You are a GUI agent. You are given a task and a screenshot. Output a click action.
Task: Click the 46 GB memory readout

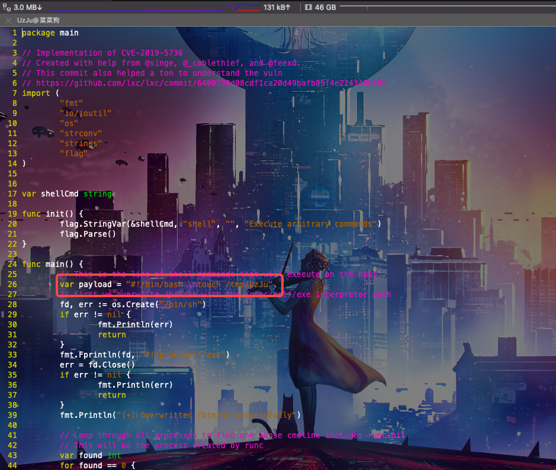click(325, 7)
